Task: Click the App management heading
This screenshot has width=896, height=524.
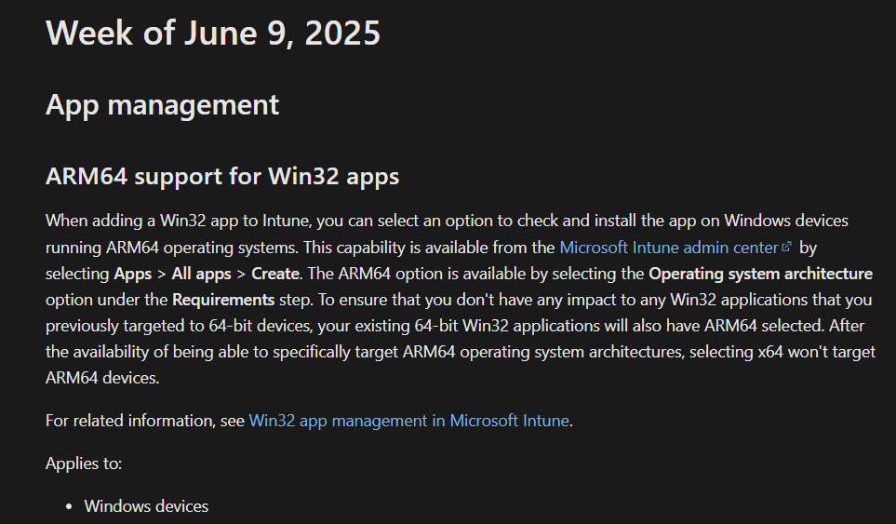Action: 162,105
